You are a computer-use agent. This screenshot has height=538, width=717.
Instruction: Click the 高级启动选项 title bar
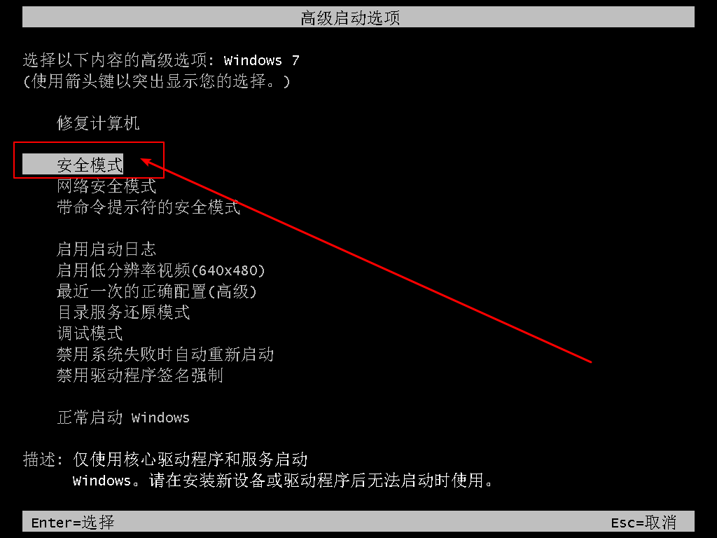[x=358, y=18]
